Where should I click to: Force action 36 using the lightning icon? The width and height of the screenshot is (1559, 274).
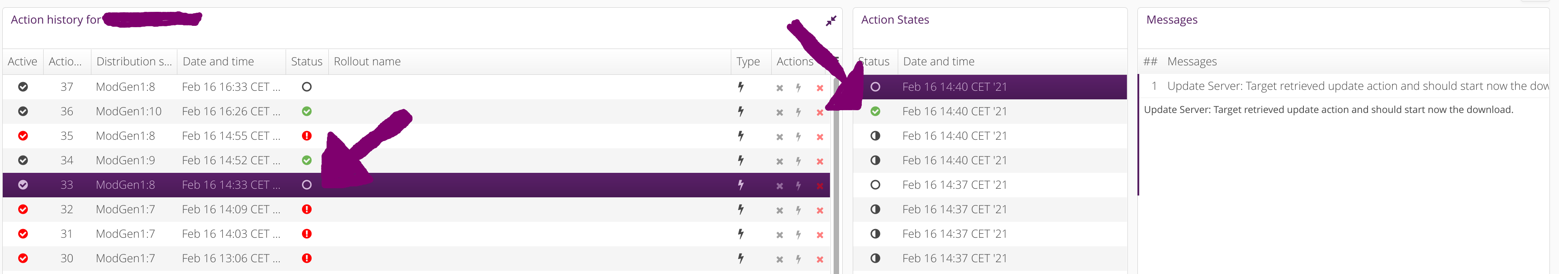point(799,111)
